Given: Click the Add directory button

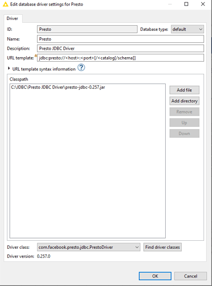Looking at the screenshot, I should click(185, 101).
